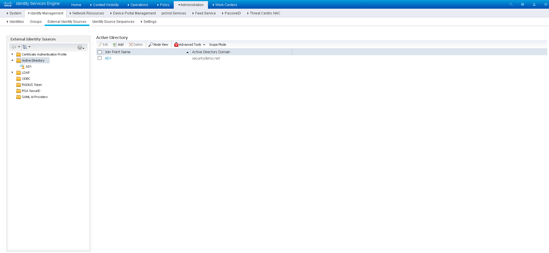
Task: Open the search icon in the top bar
Action: (511, 4)
